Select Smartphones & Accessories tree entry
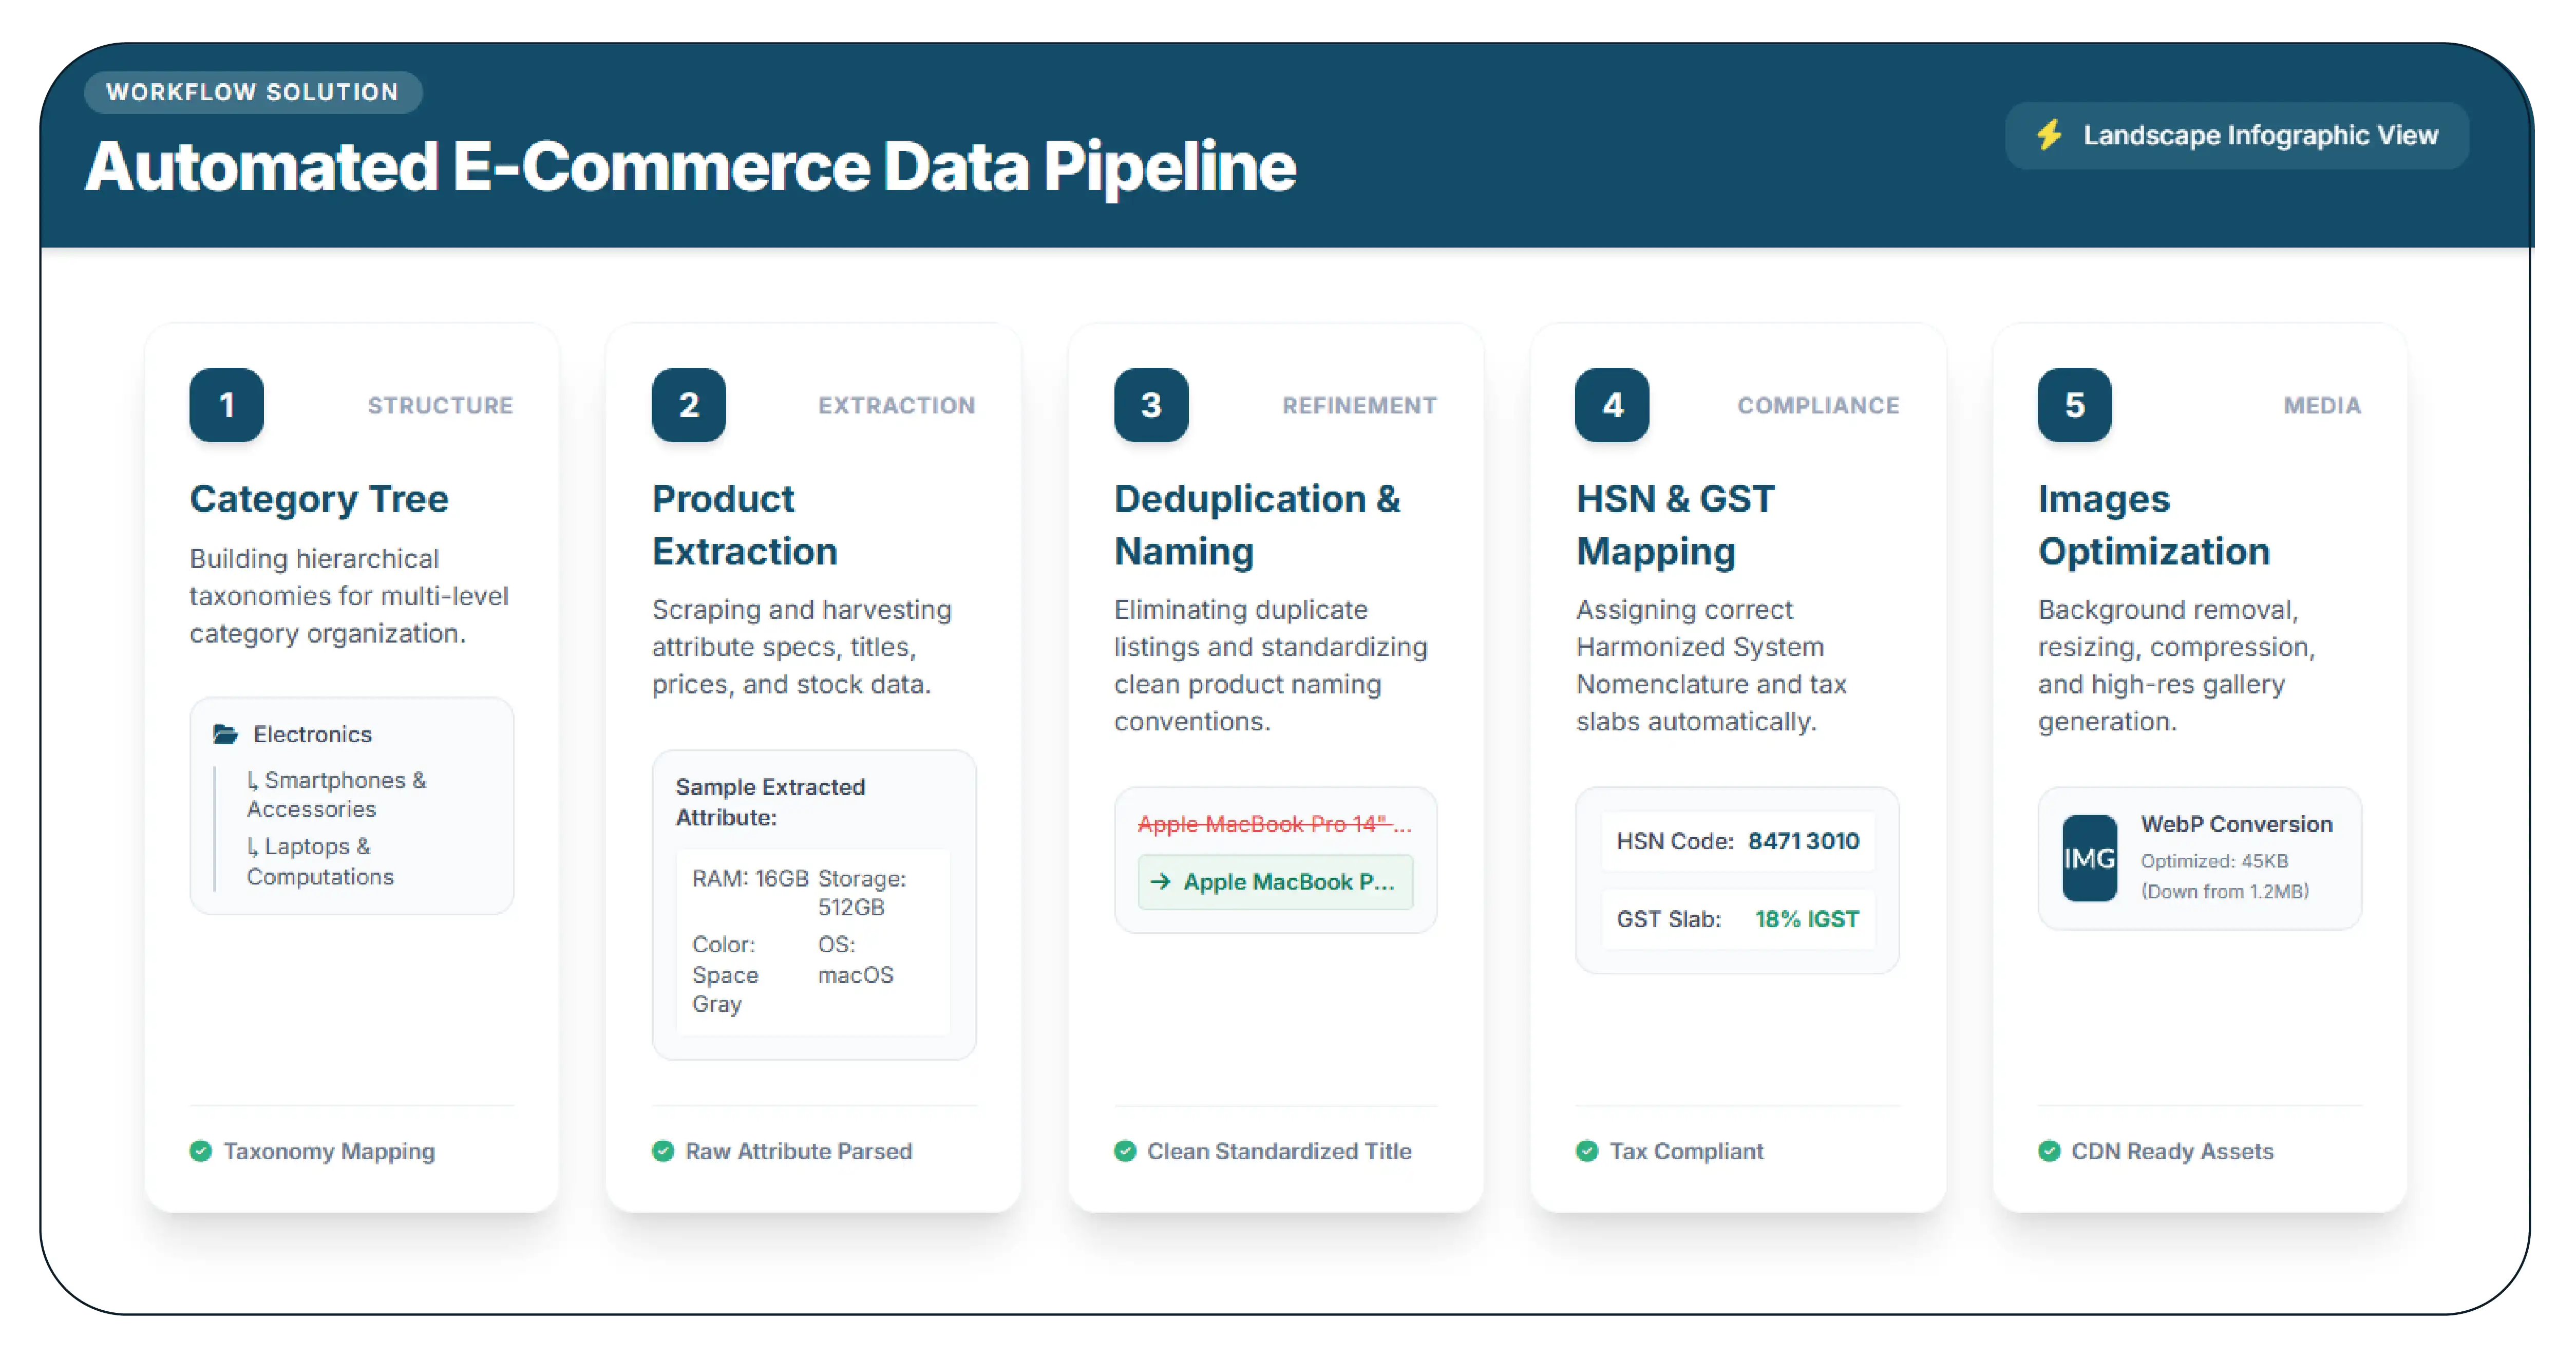 [336, 794]
